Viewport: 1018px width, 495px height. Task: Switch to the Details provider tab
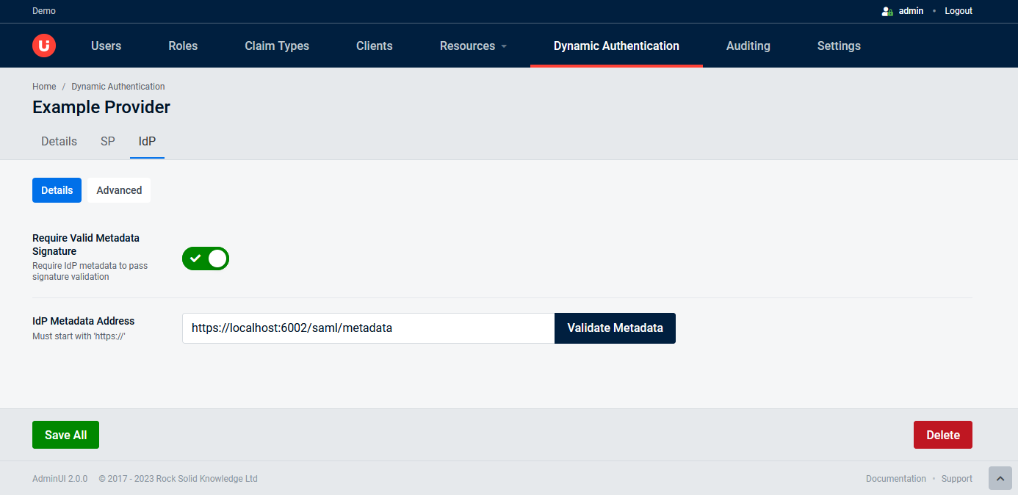(x=59, y=141)
